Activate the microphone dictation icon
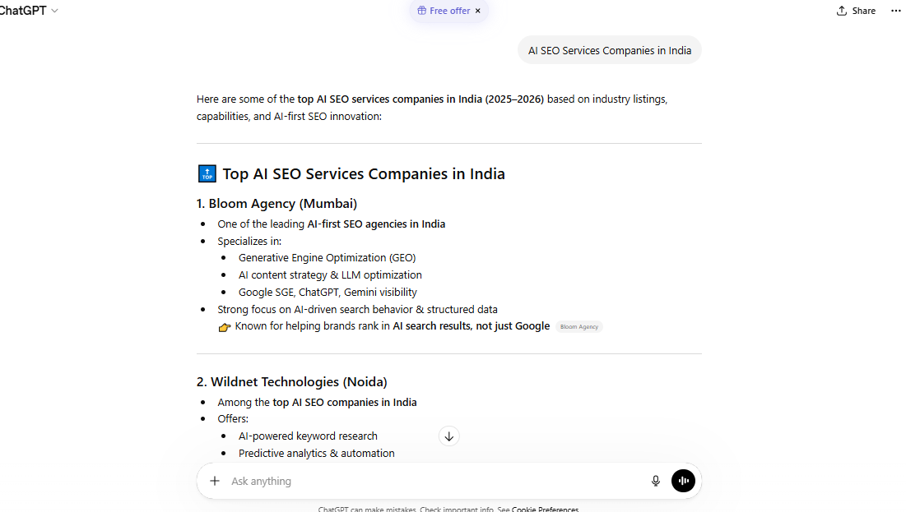This screenshot has height=512, width=906. point(656,481)
